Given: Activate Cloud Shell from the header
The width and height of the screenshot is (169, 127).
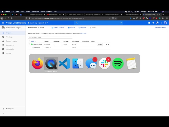Looking at the screenshot, I should (149, 23).
